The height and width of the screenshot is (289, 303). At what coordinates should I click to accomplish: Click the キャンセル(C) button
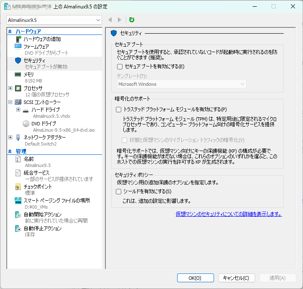(236, 278)
